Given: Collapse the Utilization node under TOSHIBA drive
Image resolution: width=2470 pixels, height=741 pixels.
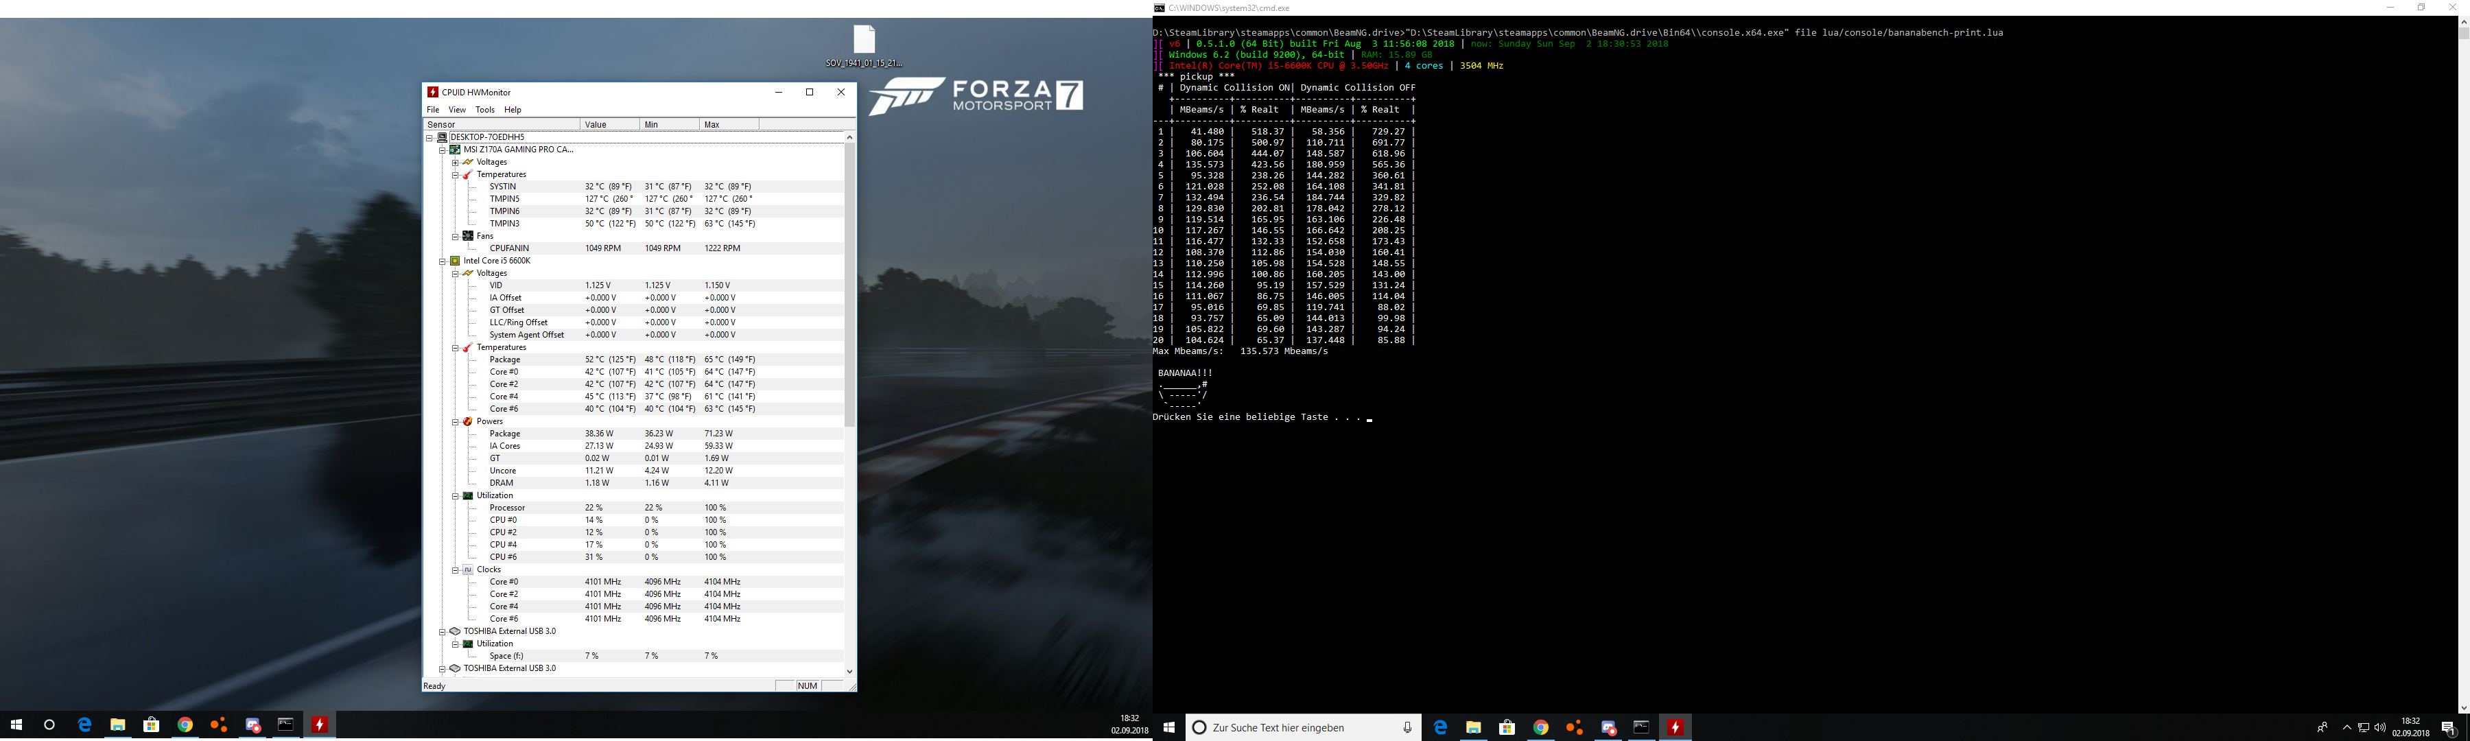Looking at the screenshot, I should (x=456, y=644).
